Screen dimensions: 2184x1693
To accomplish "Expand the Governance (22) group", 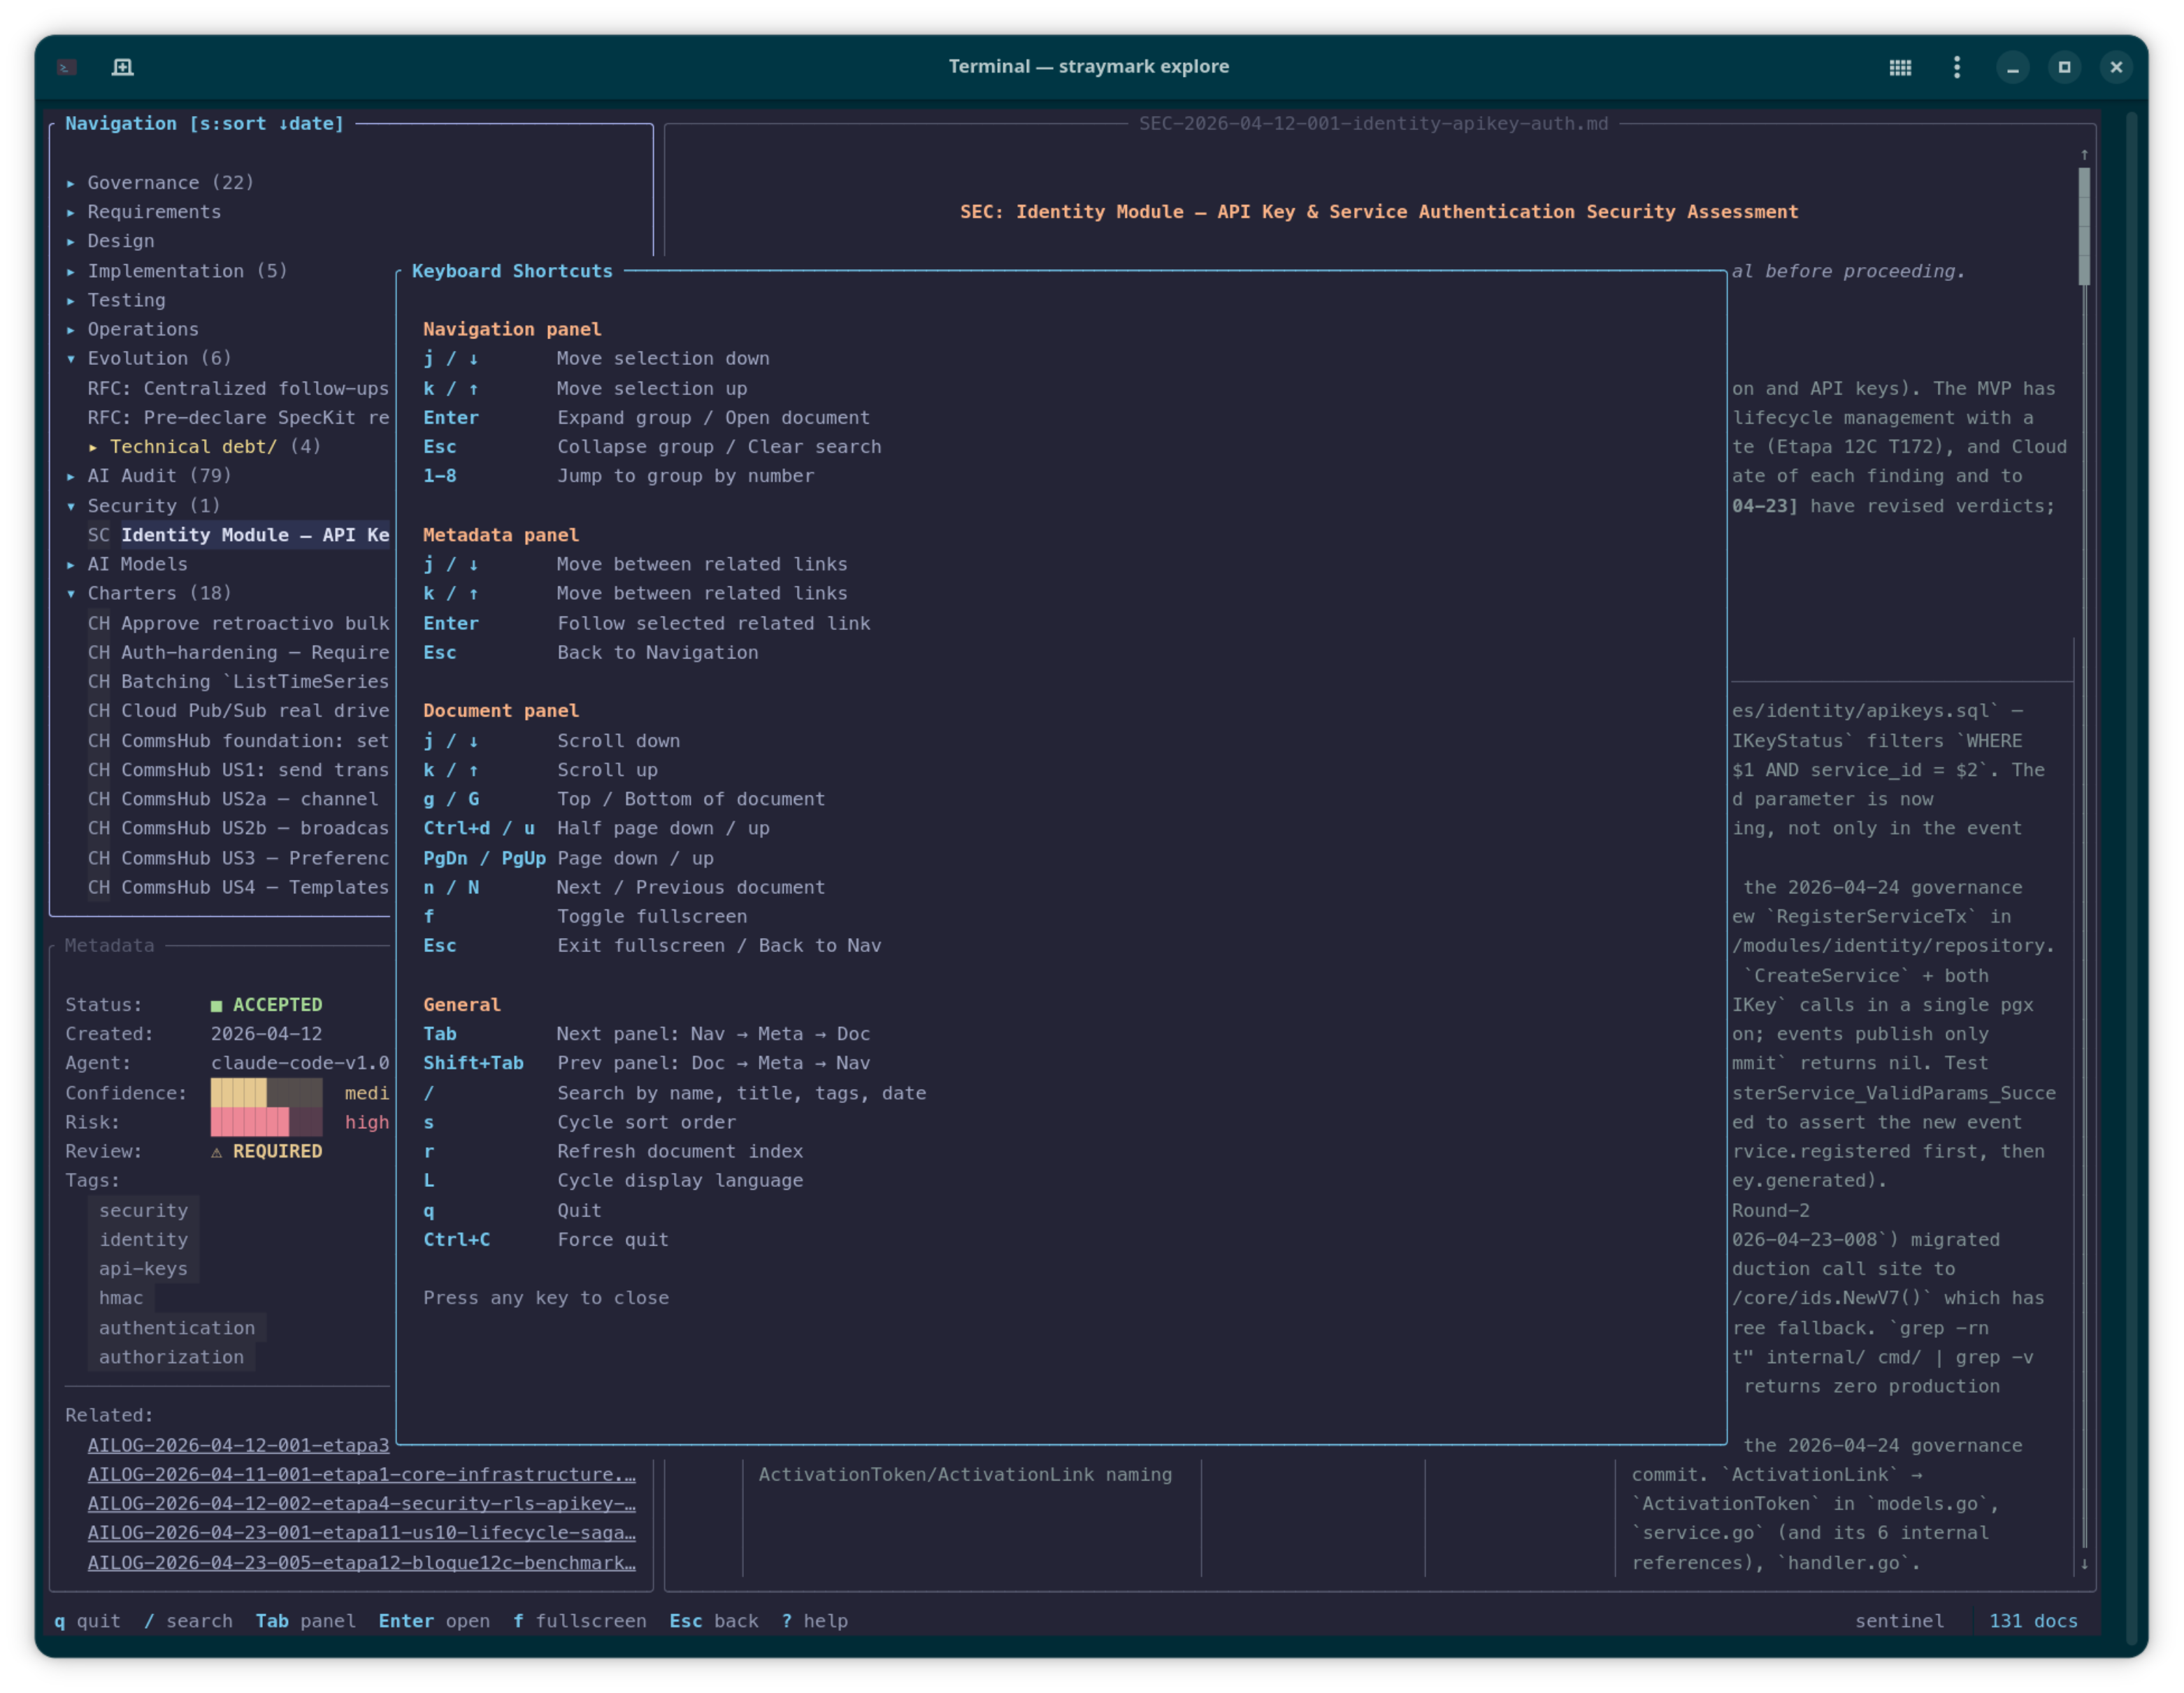I will 160,182.
